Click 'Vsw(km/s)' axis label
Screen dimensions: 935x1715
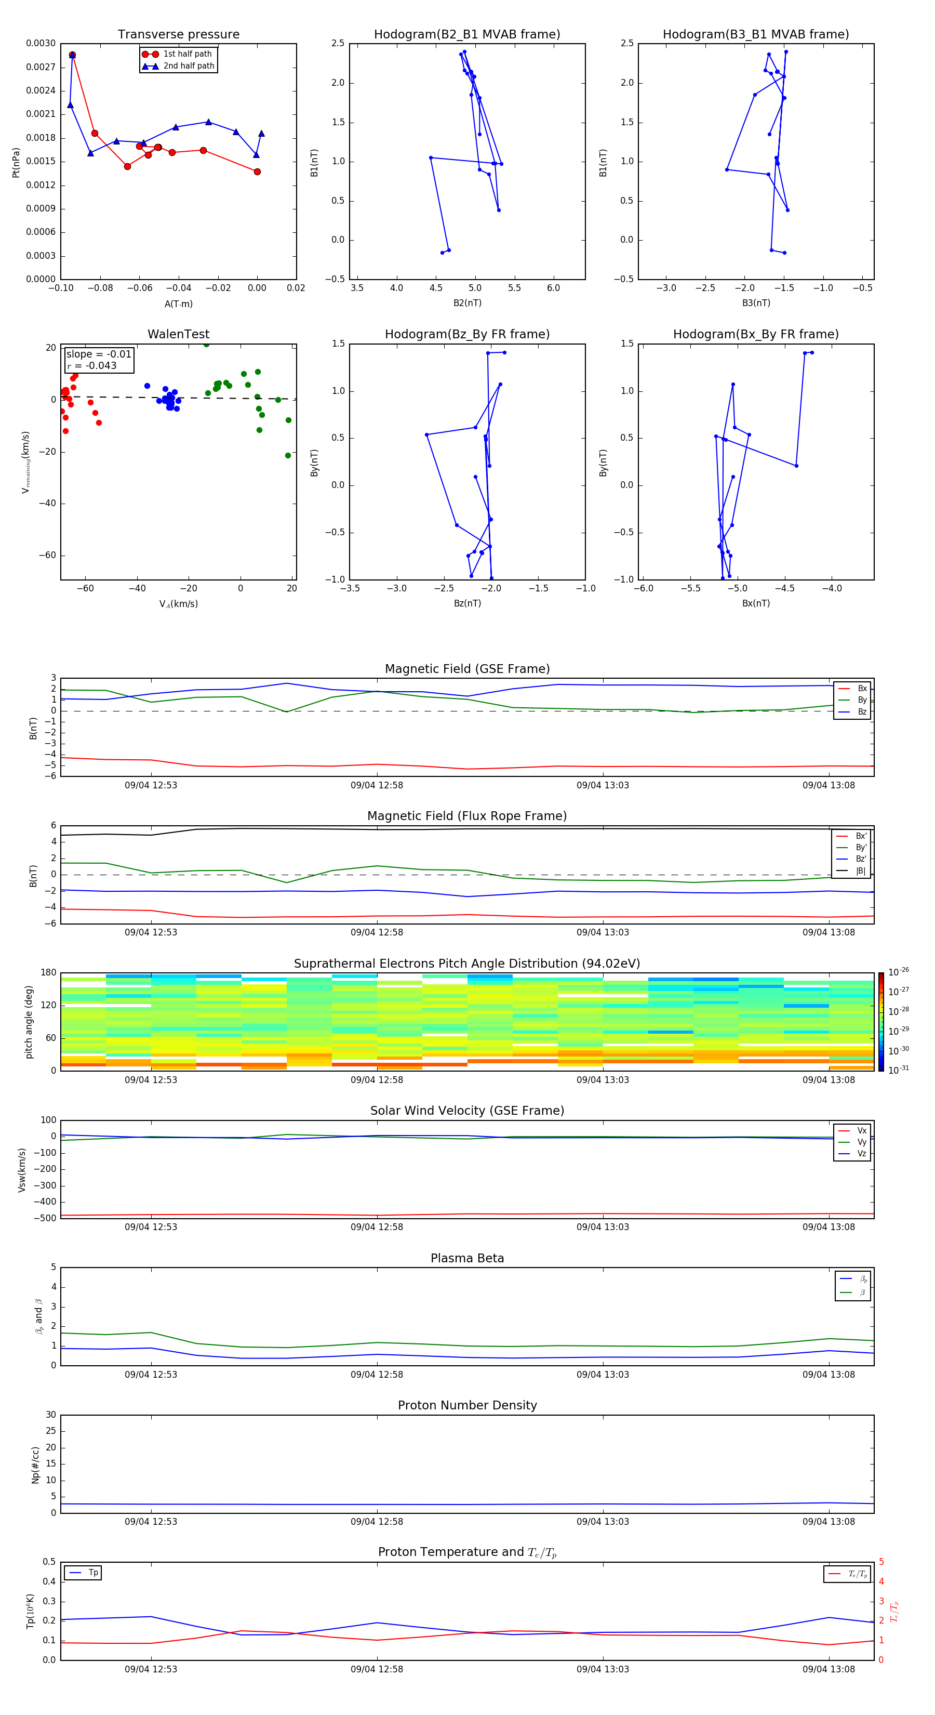(x=22, y=1170)
